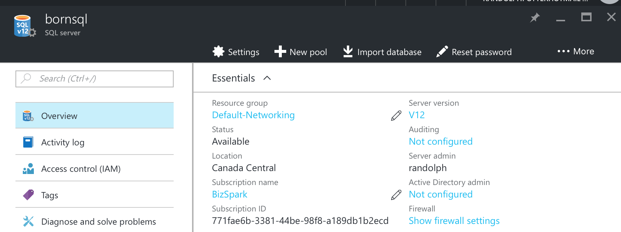Image resolution: width=621 pixels, height=232 pixels.
Task: Select Overview in the sidebar menu
Action: (x=95, y=116)
